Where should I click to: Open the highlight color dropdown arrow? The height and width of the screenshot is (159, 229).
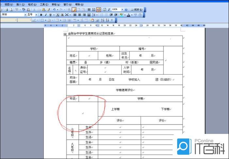coord(125,15)
